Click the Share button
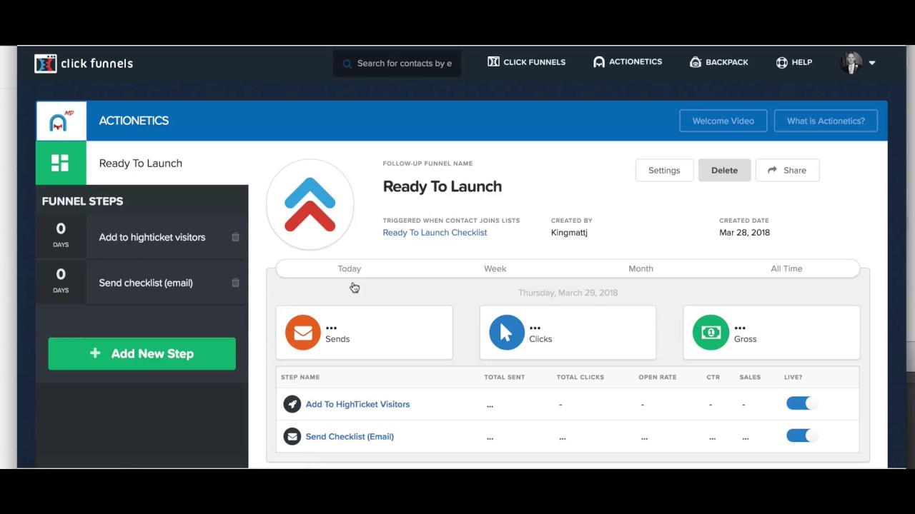 (787, 170)
